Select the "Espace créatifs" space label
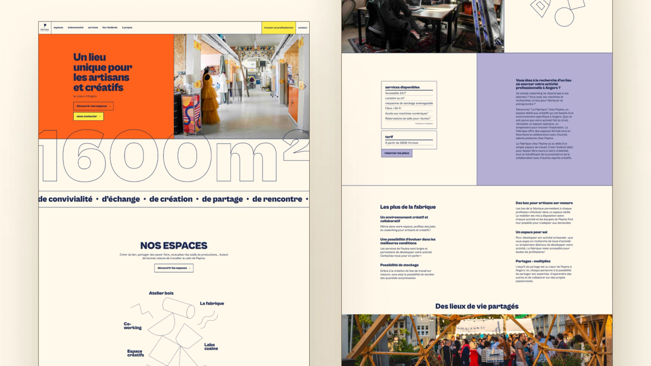Image resolution: width=651 pixels, height=366 pixels. tap(136, 353)
